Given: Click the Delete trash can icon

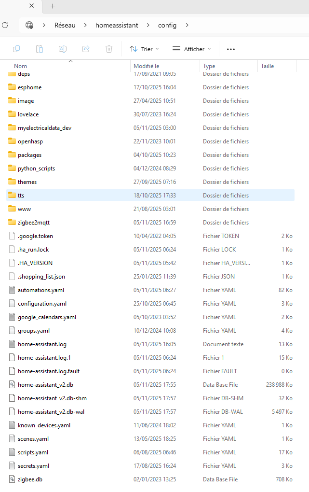Looking at the screenshot, I should coord(109,49).
